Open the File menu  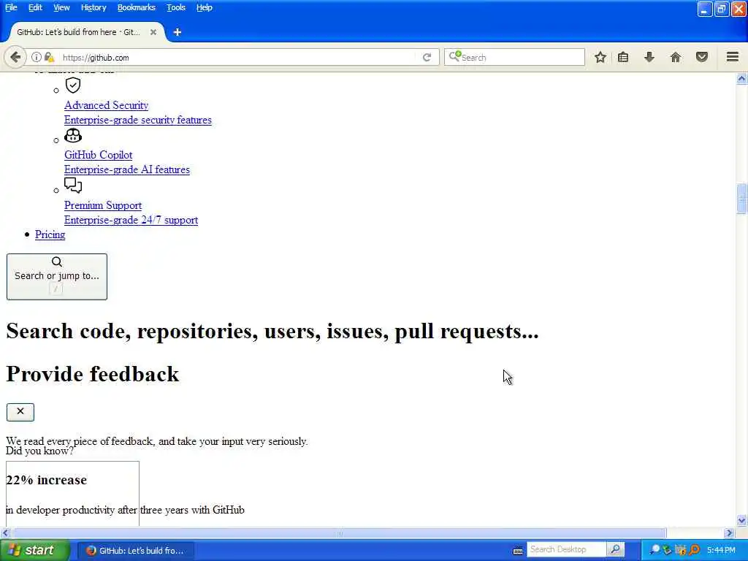(11, 7)
